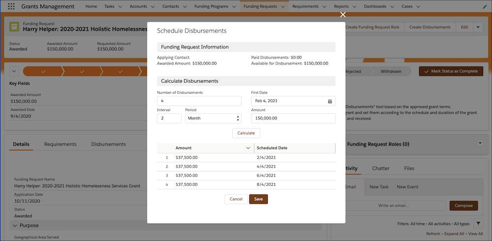Click the Create Disbursements button
This screenshot has width=492, height=241.
430,28
